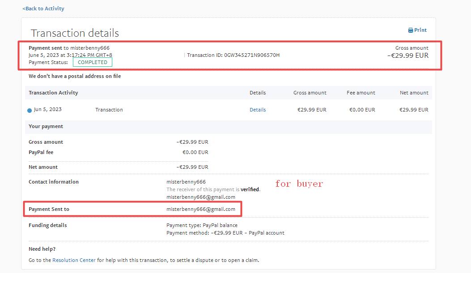Click the Transaction Activity section header
The height and width of the screenshot is (287, 471).
click(53, 93)
